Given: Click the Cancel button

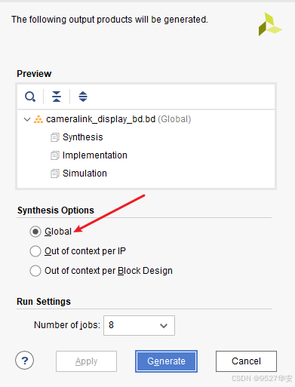Looking at the screenshot, I should [246, 361].
